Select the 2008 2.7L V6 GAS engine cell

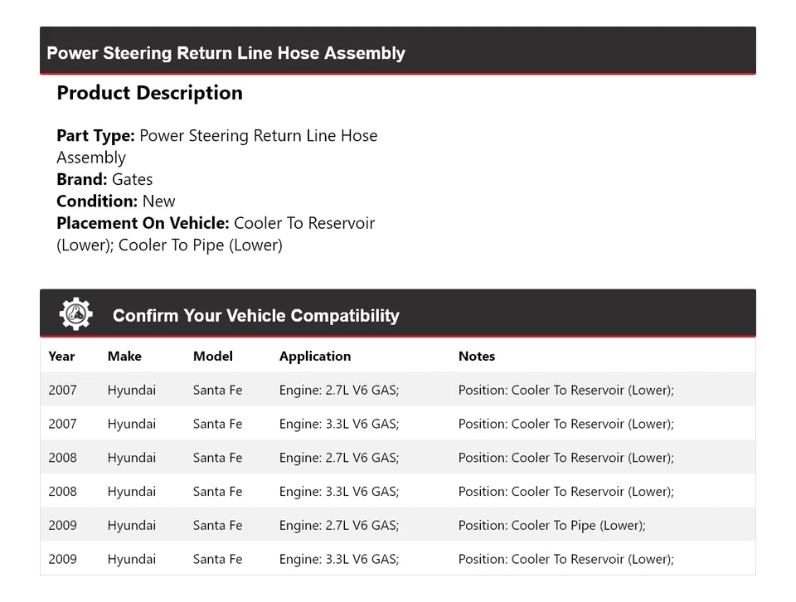339,458
